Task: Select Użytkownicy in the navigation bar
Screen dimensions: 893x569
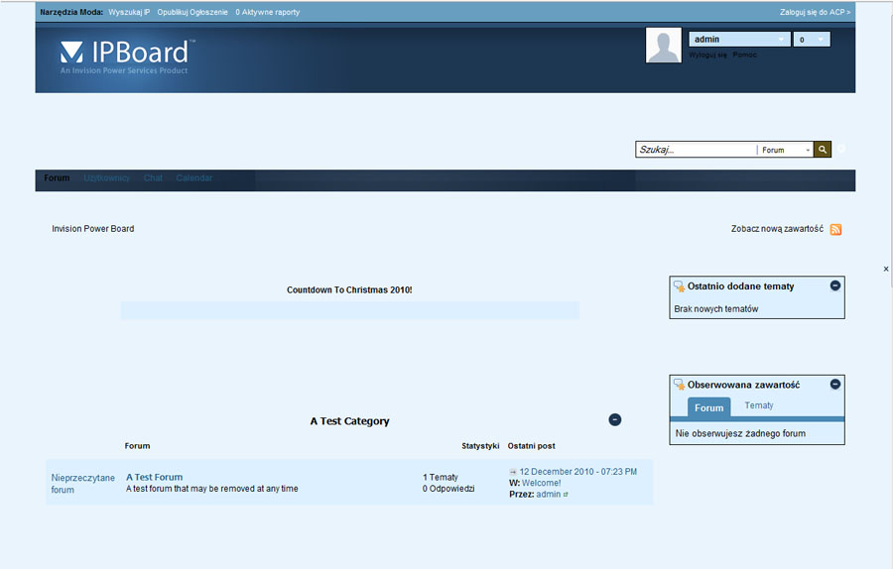Action: pyautogui.click(x=106, y=178)
